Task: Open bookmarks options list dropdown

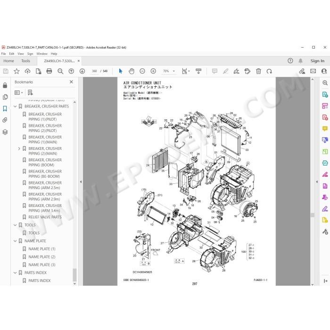Action: [x=18, y=92]
